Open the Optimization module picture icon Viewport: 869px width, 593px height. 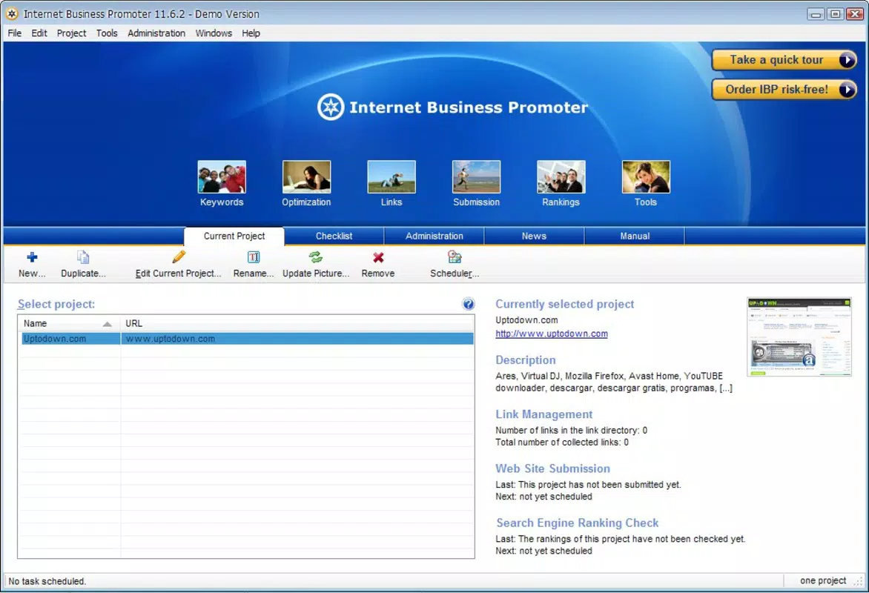[306, 177]
